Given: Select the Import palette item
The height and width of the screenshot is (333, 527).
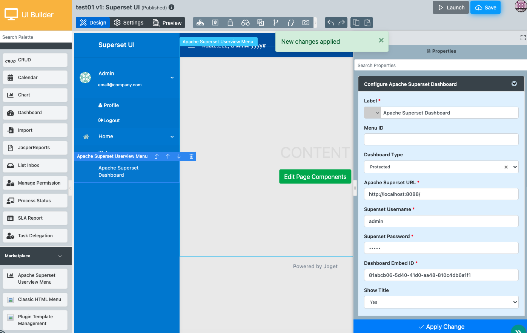Looking at the screenshot, I should coord(35,130).
